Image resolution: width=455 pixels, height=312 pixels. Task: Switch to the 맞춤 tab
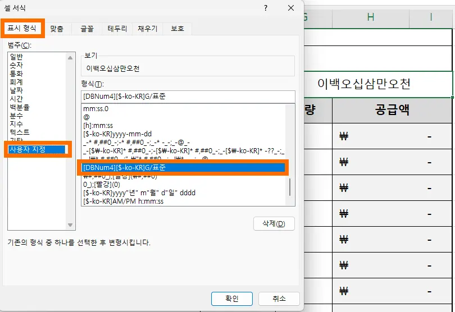click(x=57, y=29)
